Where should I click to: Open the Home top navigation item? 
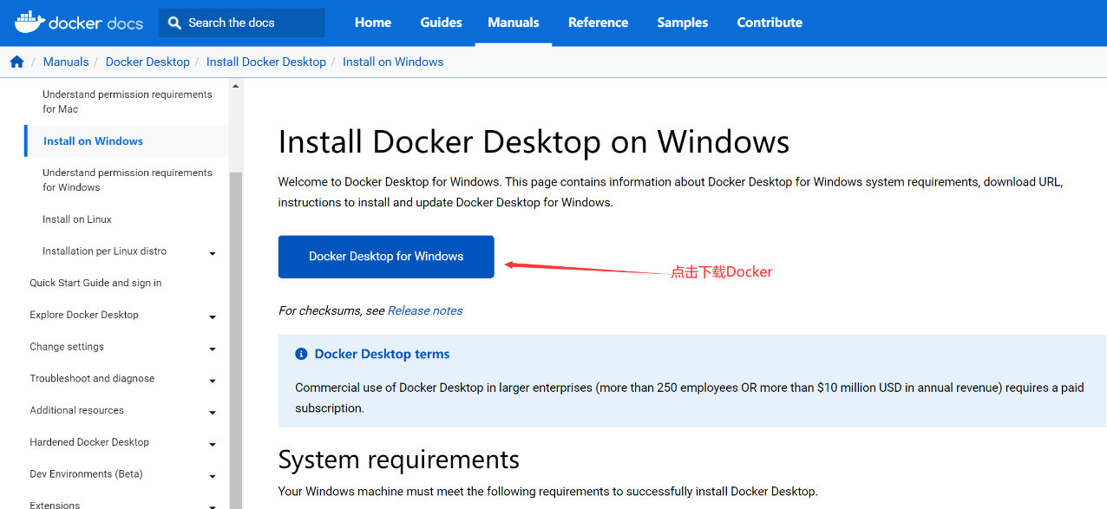click(x=373, y=23)
